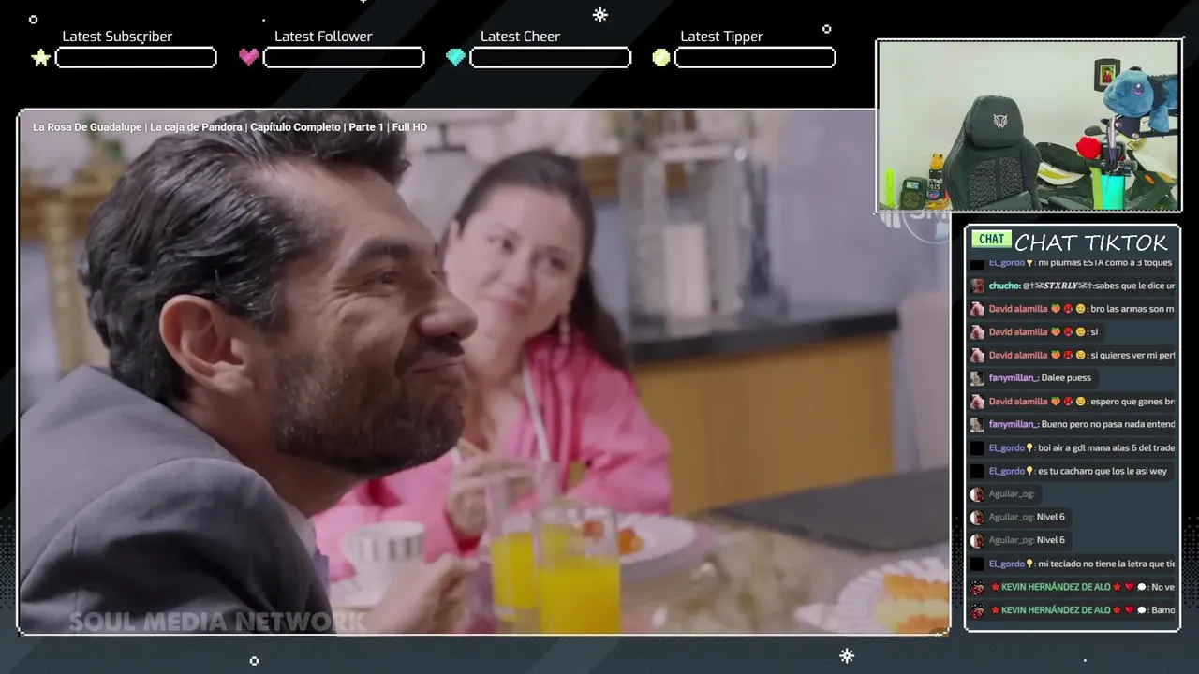Image resolution: width=1199 pixels, height=674 pixels.
Task: Click the yellow coin Latest Tipper icon
Action: pos(661,57)
